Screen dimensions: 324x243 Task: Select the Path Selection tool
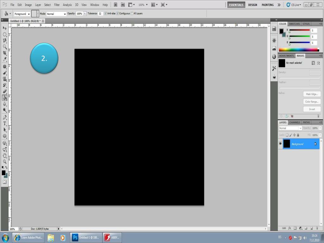[x=4, y=130]
